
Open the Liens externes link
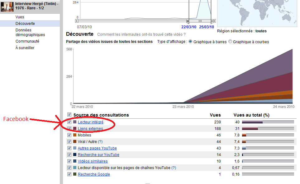click(90, 128)
